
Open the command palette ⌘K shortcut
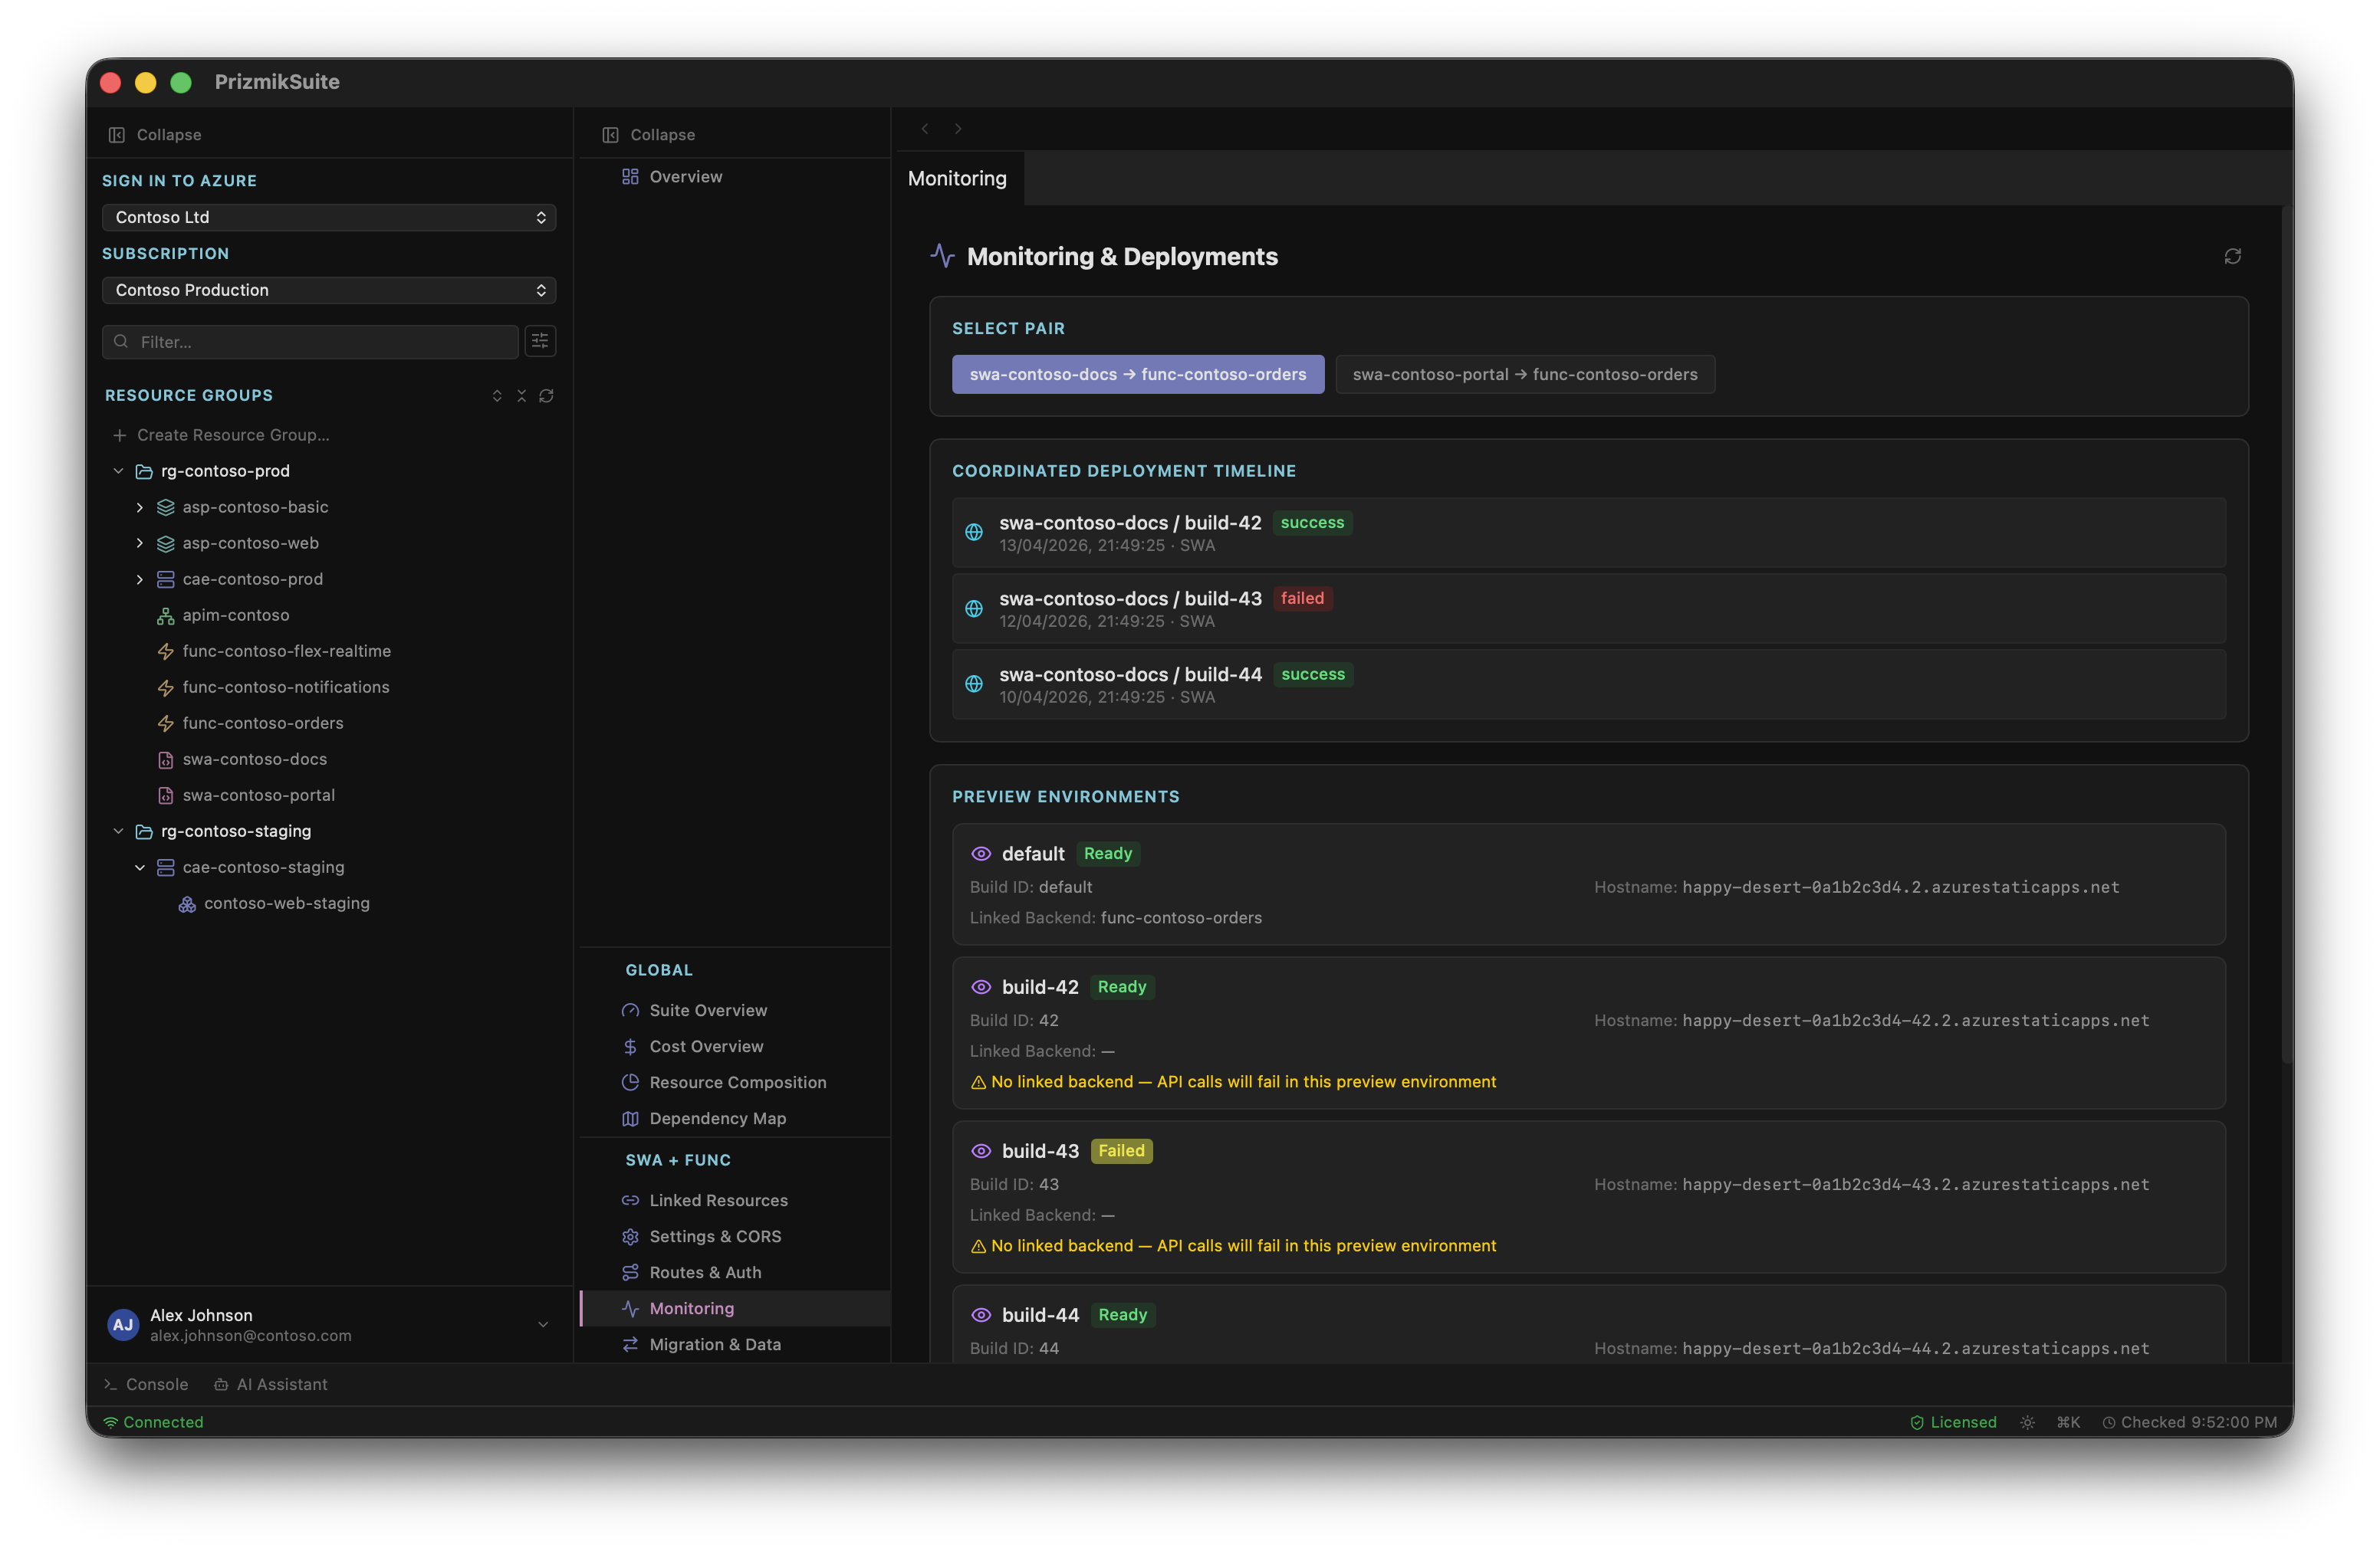click(2068, 1422)
